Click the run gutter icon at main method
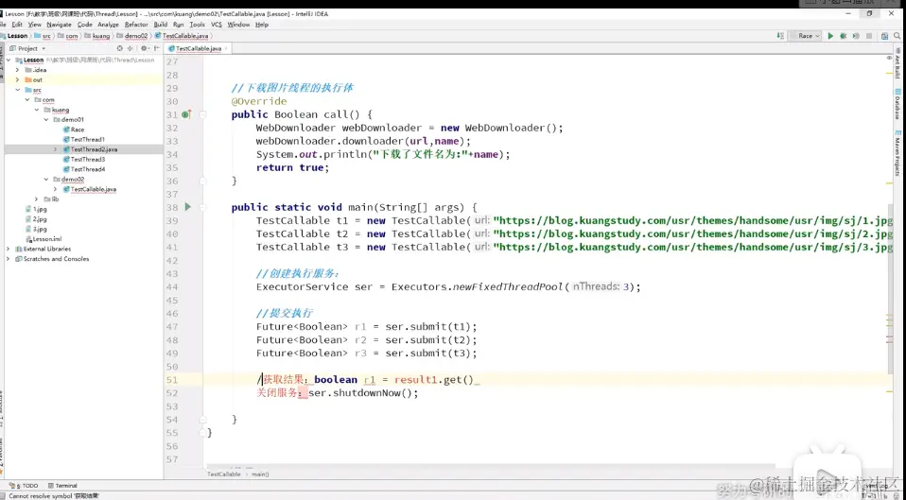This screenshot has height=500, width=906. coord(188,207)
